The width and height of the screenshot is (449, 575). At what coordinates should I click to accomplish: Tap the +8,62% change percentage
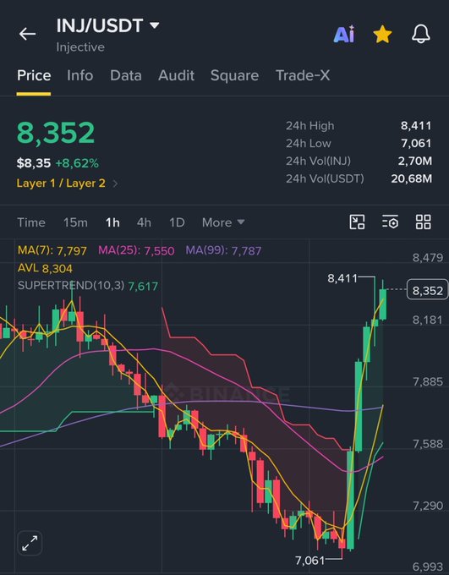click(77, 163)
